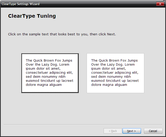This screenshot has height=137, width=166.
Task: Click "consectetuer adipiscing elit" in left sample
Action: [49, 73]
